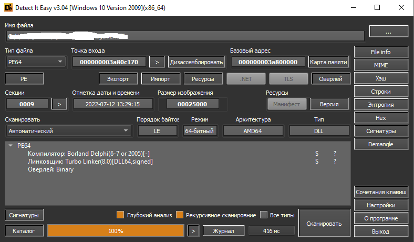Viewport: 414px width, 242px height.
Task: Click the 64-битный mode button
Action: [x=200, y=131]
